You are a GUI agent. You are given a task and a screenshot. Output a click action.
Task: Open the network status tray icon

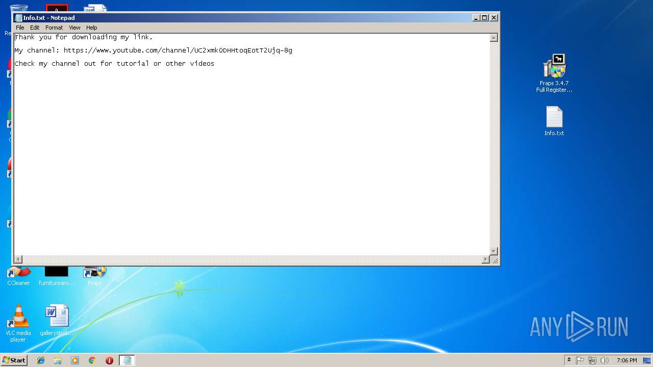pos(592,360)
